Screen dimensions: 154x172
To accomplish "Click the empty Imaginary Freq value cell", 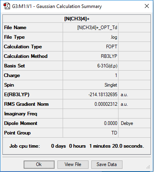I will click(x=91, y=114).
